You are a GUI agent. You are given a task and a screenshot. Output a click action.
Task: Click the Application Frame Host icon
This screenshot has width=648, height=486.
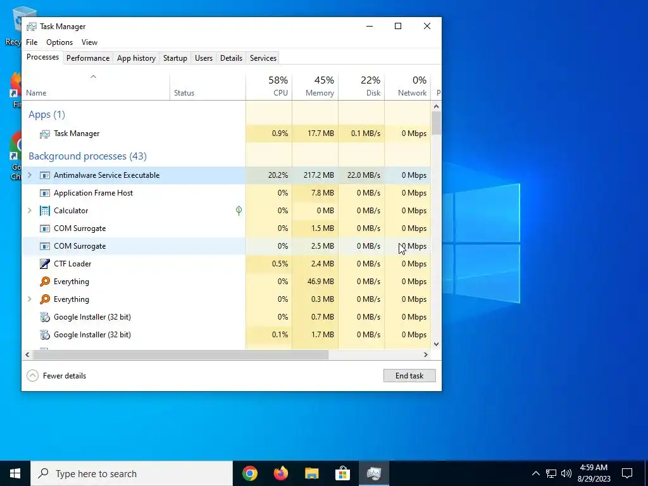click(x=45, y=193)
